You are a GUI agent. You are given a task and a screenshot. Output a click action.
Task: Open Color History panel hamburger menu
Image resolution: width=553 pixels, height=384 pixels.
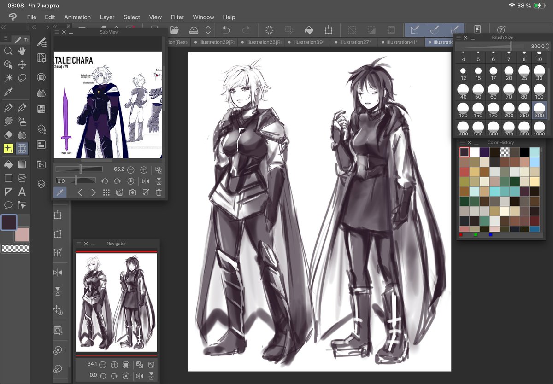pyautogui.click(x=462, y=143)
